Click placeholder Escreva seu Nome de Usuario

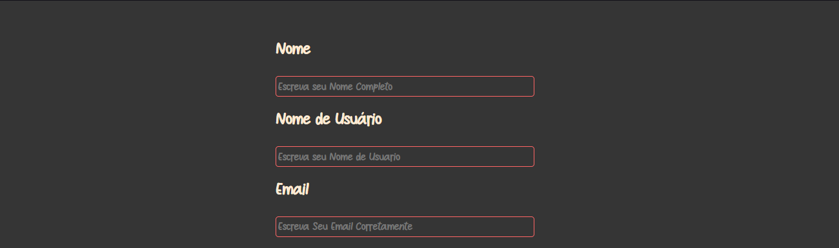coord(339,157)
